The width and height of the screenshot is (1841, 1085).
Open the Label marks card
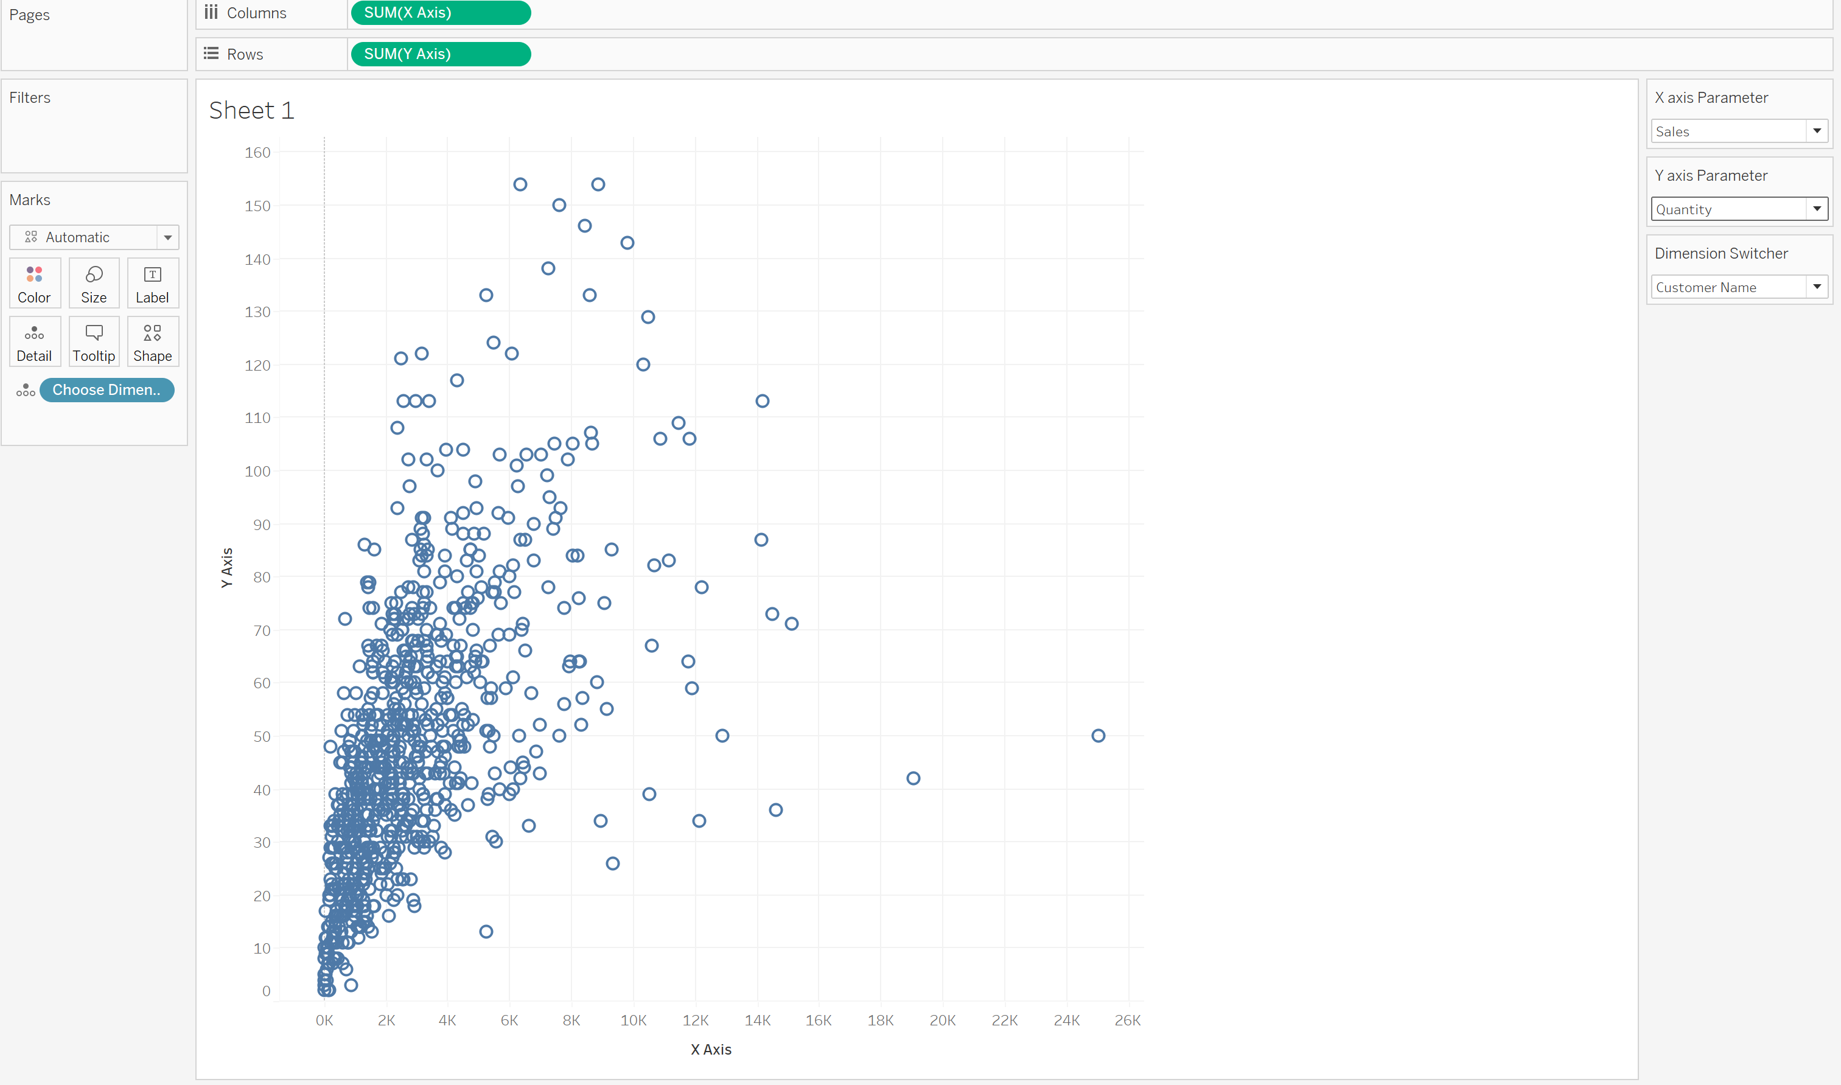click(152, 284)
